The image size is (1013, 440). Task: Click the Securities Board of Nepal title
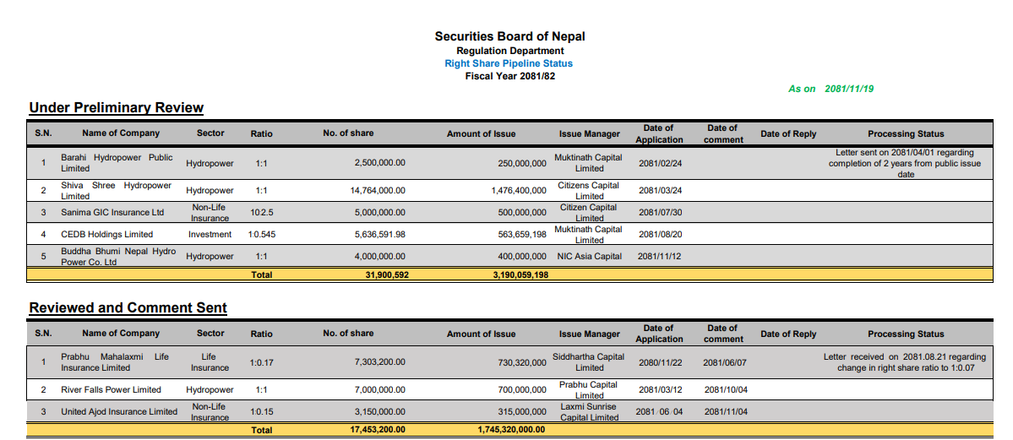pos(509,36)
